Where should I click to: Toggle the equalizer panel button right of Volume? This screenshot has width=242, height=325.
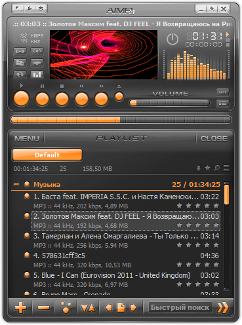(x=222, y=92)
